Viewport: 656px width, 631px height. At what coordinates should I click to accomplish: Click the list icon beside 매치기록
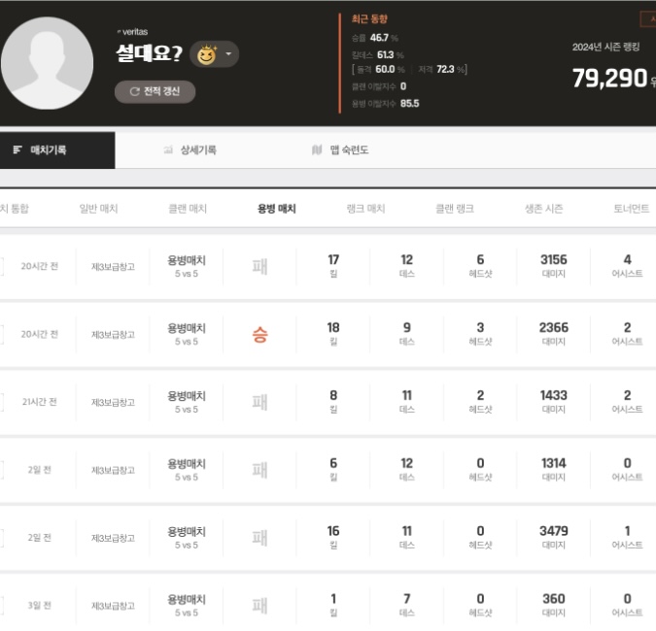tap(17, 150)
